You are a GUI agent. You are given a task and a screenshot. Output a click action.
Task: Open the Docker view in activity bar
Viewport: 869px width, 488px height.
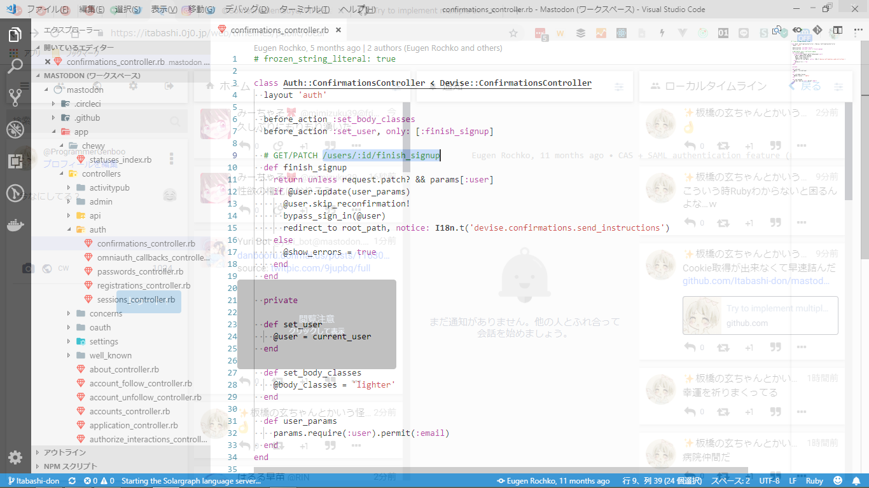pos(15,225)
